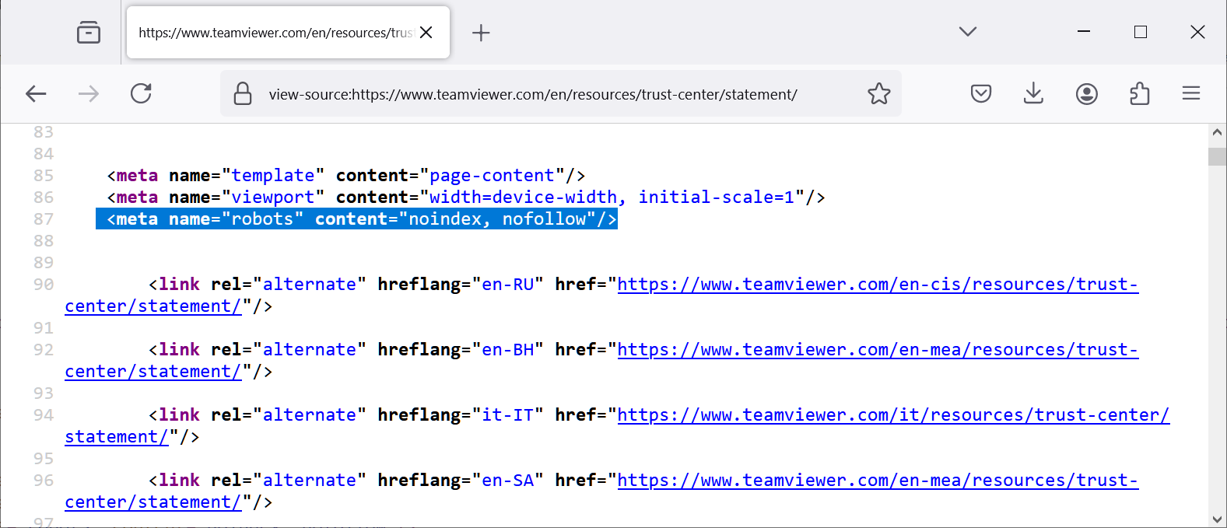This screenshot has width=1227, height=528.
Task: Click line number 90
Action: tap(44, 285)
